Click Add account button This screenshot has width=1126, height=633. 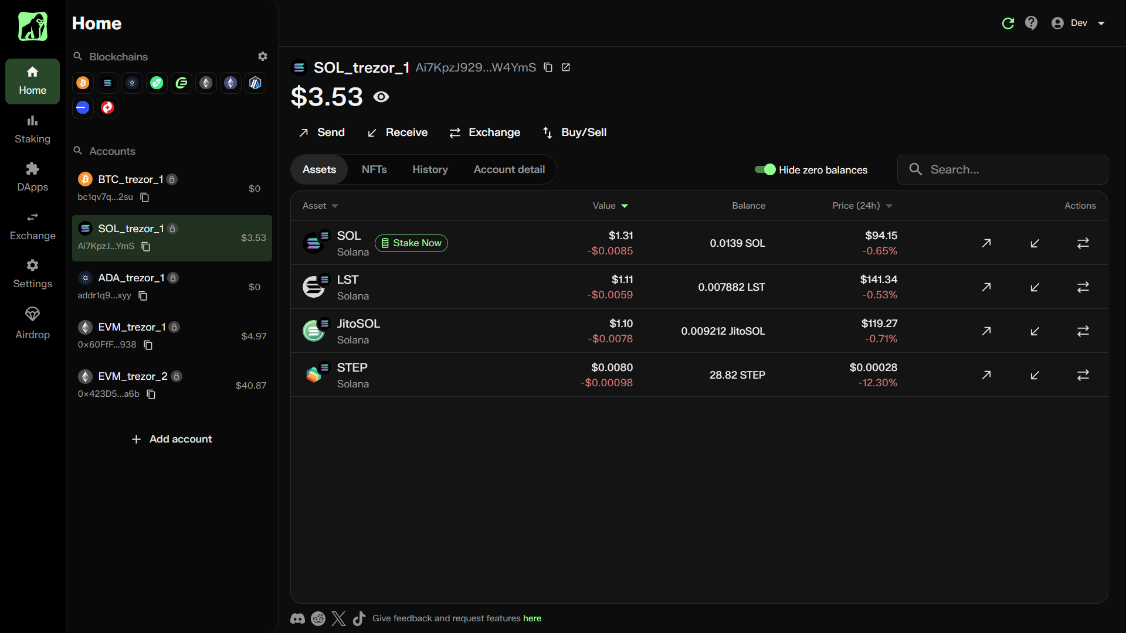tap(172, 439)
